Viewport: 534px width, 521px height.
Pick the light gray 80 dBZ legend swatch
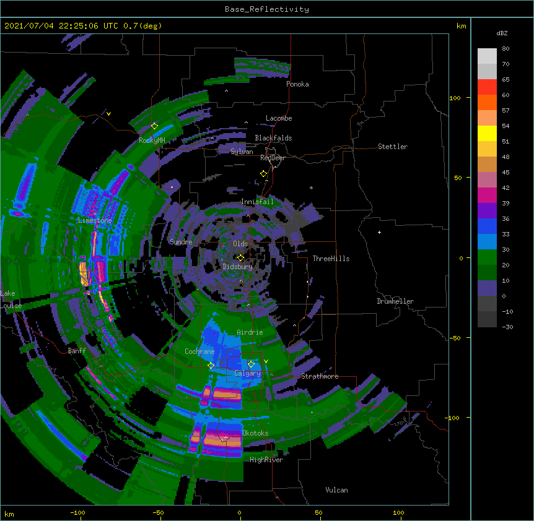point(487,56)
